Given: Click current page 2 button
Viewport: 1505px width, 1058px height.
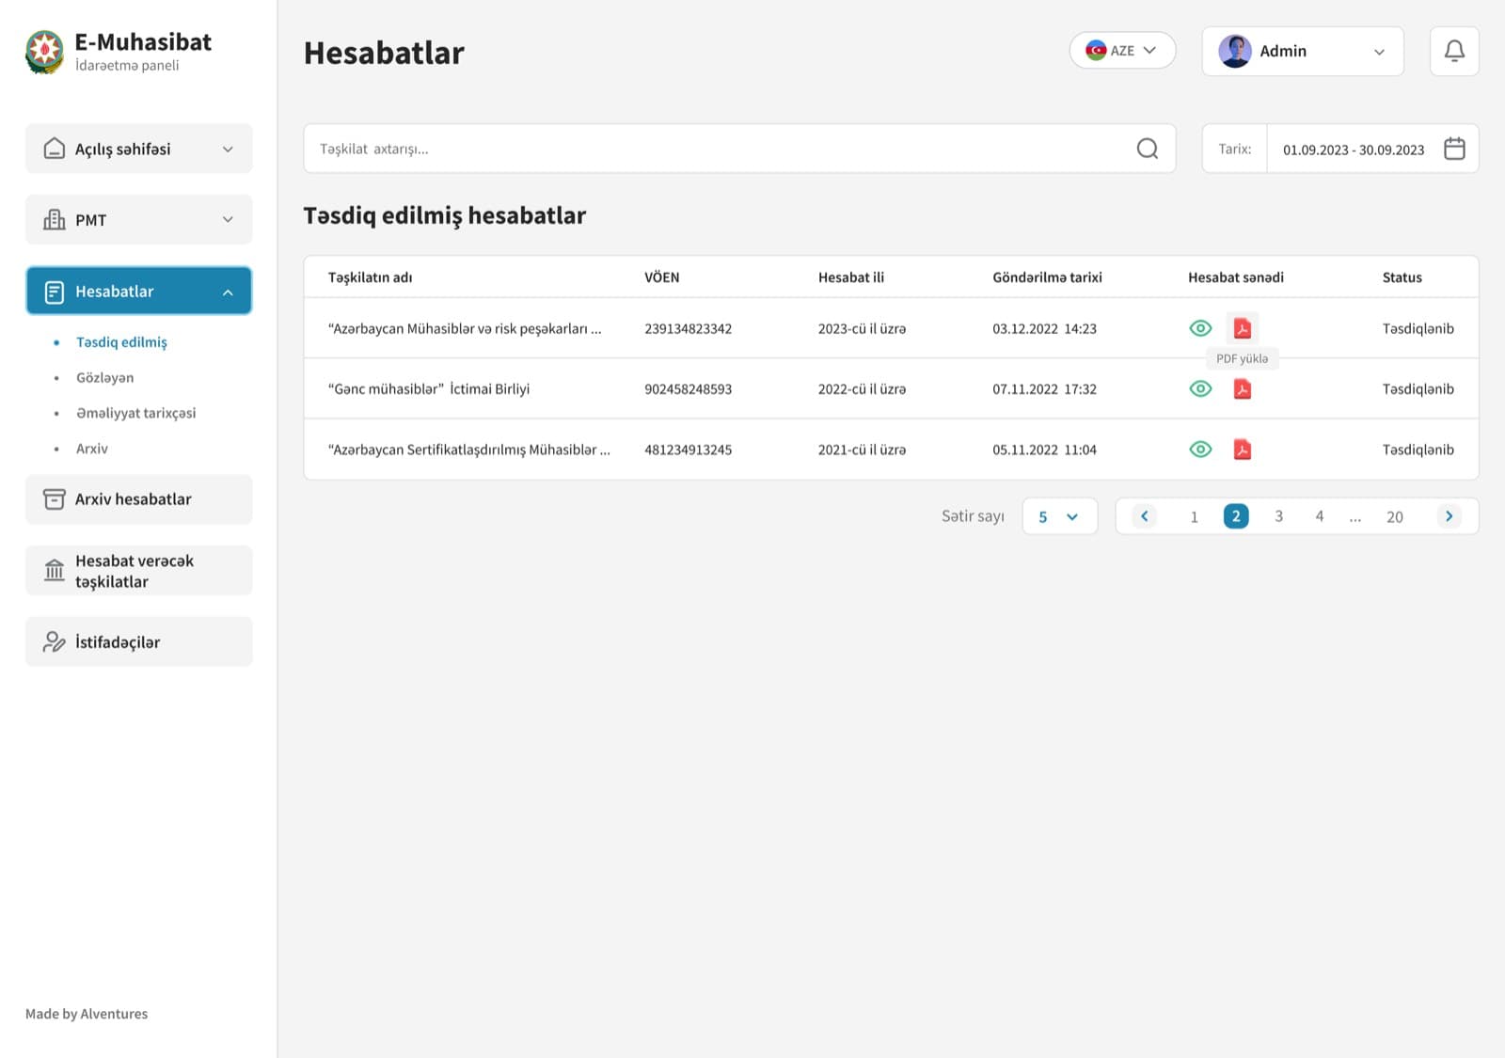Looking at the screenshot, I should (x=1236, y=516).
